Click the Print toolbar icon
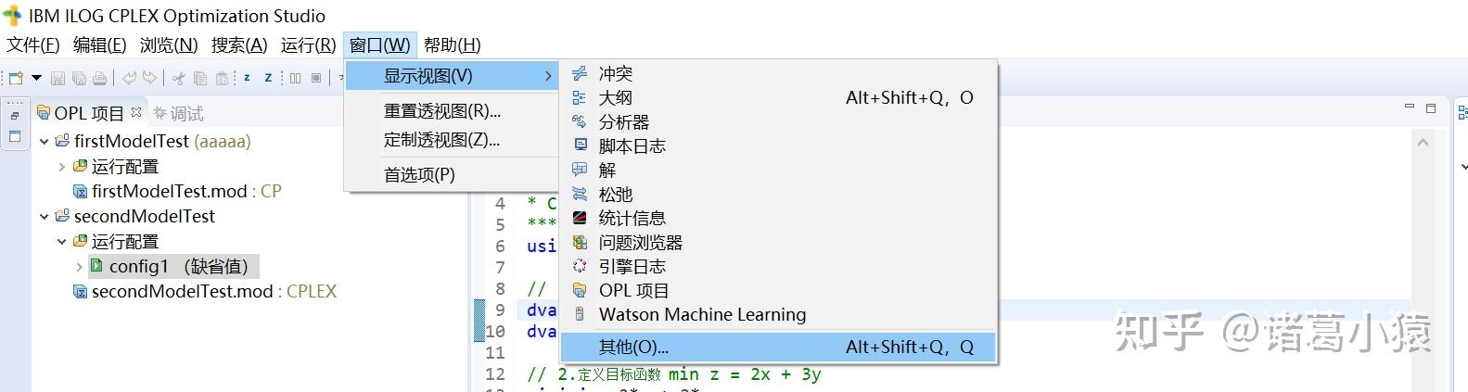The image size is (1468, 392). [x=100, y=79]
